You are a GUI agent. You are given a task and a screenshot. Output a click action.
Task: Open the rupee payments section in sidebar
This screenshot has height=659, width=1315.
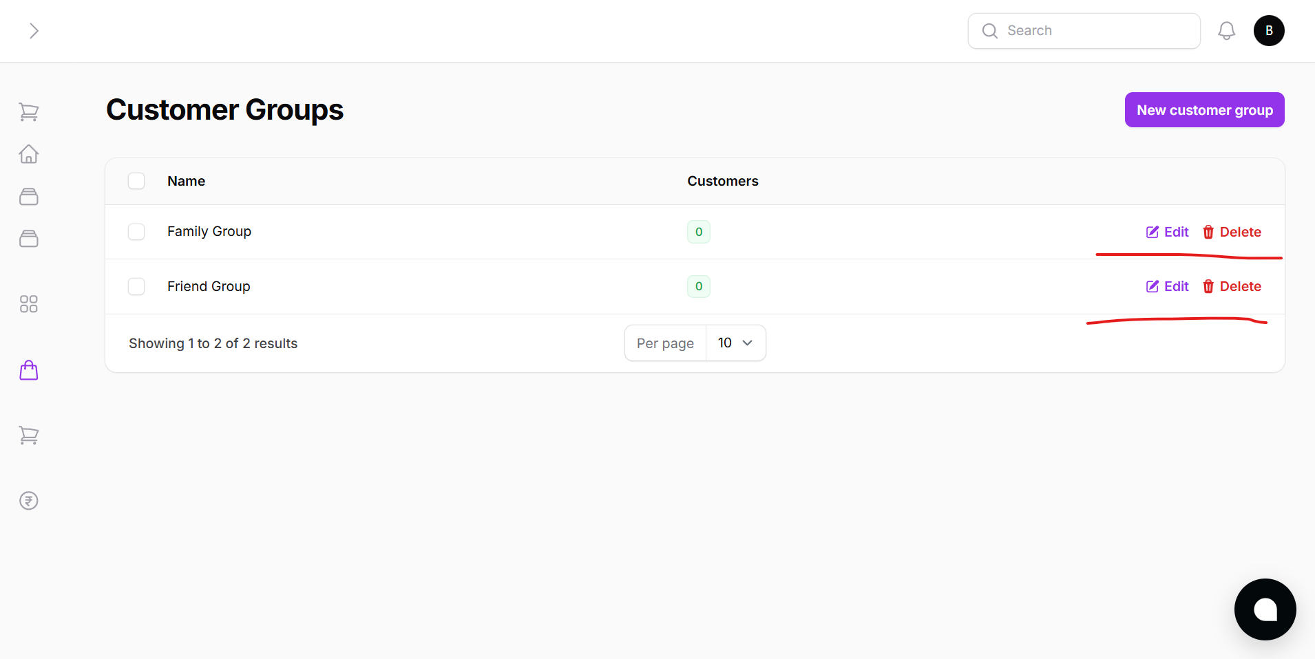[28, 500]
